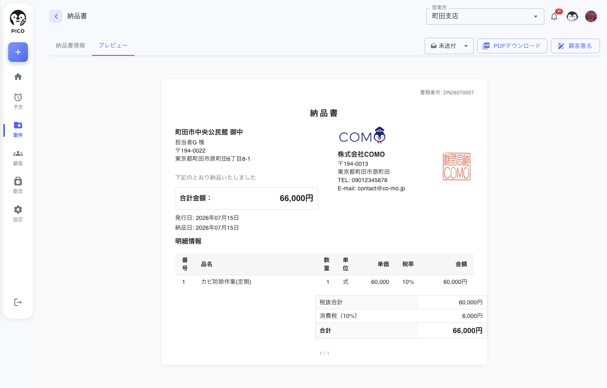Click the E-mail contact@co-mo.jp line
Viewport: 607px width, 388px height.
coord(371,188)
